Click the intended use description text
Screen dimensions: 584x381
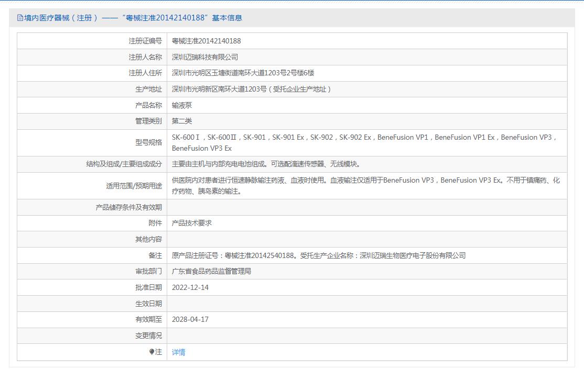(365, 185)
